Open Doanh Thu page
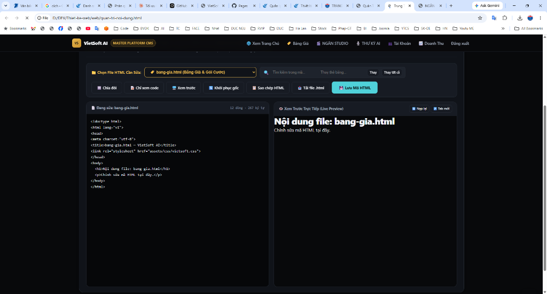The height and width of the screenshot is (294, 547). tap(431, 43)
